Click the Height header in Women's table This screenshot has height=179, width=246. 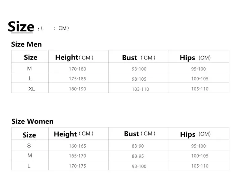(x=73, y=134)
